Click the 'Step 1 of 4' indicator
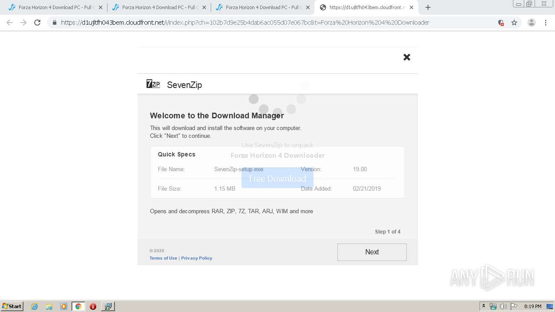Image resolution: width=555 pixels, height=312 pixels. coord(388,231)
